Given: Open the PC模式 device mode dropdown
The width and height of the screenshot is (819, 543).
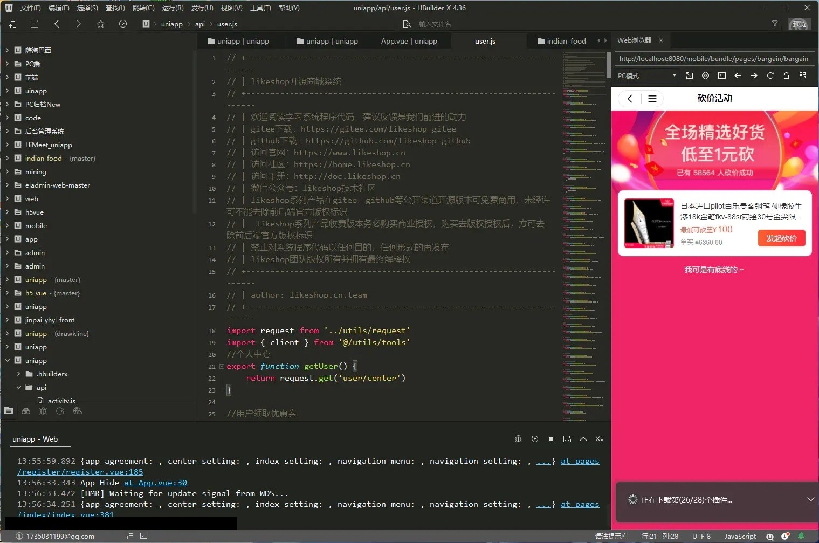Looking at the screenshot, I should pos(647,76).
